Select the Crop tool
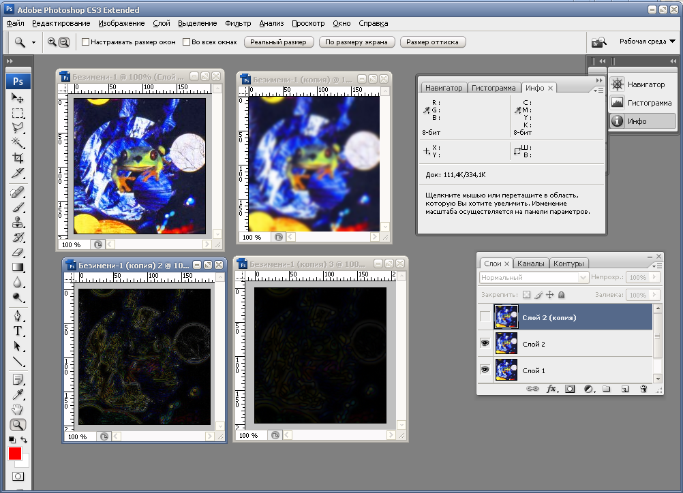 (x=18, y=158)
